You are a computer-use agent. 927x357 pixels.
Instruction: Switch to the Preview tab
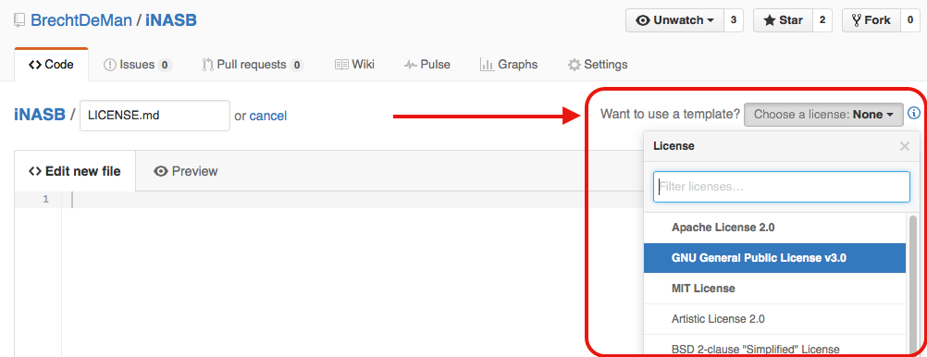click(x=186, y=171)
